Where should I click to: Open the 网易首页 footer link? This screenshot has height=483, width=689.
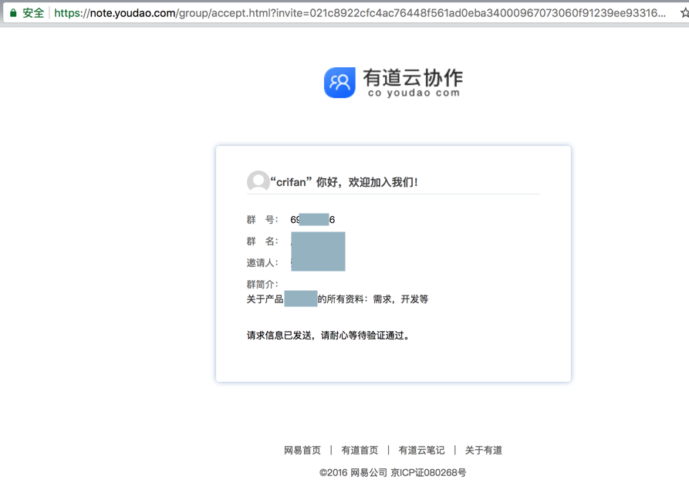(302, 450)
